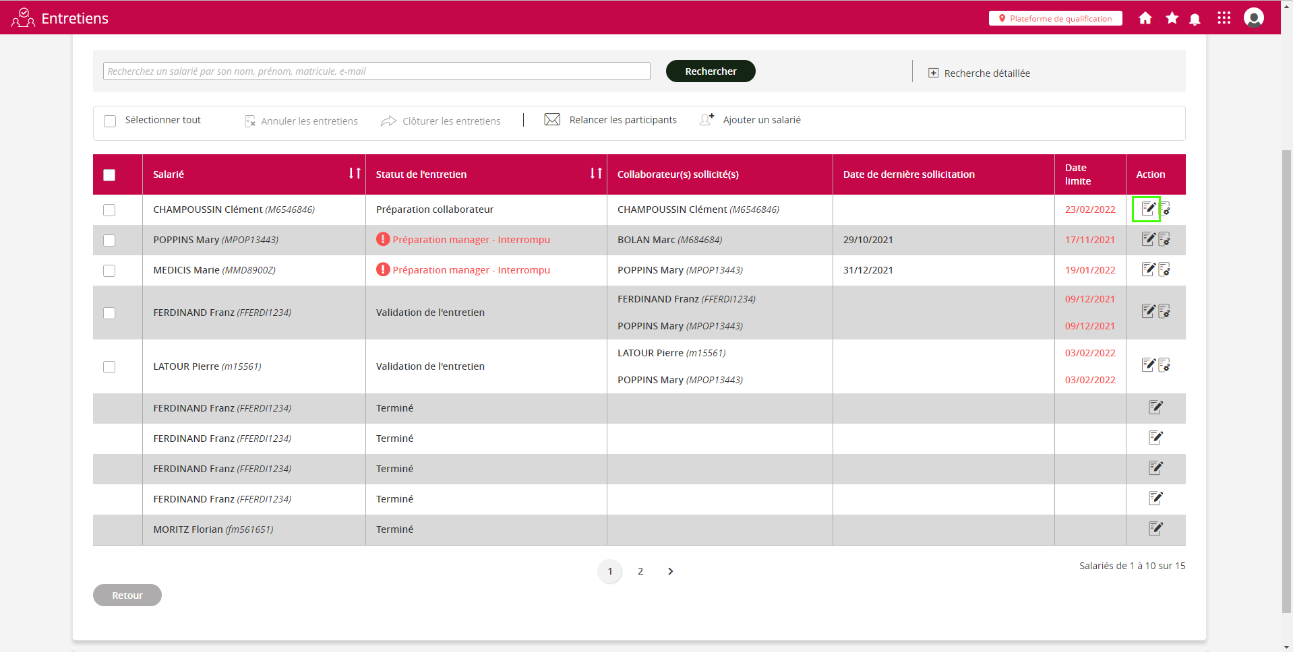
Task: Go to page 2 of results
Action: click(x=640, y=571)
